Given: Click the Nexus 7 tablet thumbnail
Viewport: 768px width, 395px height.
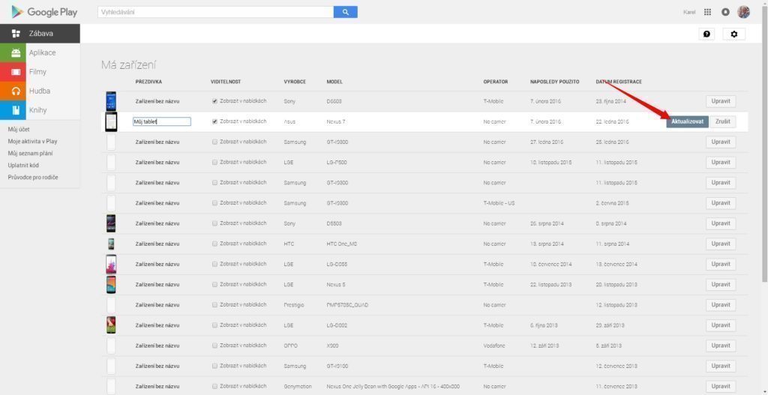Looking at the screenshot, I should [x=111, y=121].
